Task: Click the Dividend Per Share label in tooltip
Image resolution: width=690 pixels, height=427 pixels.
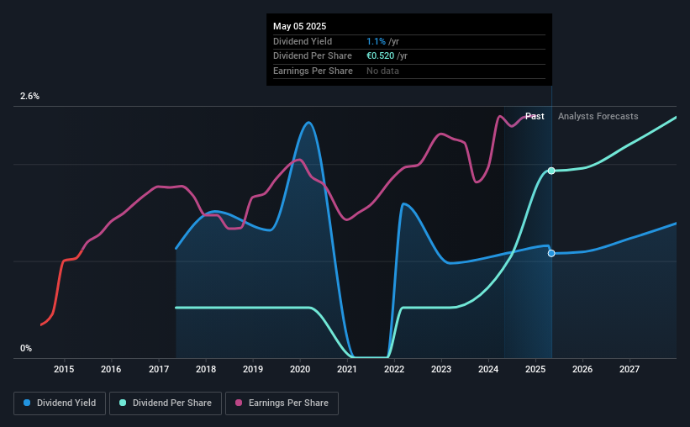Action: point(313,56)
